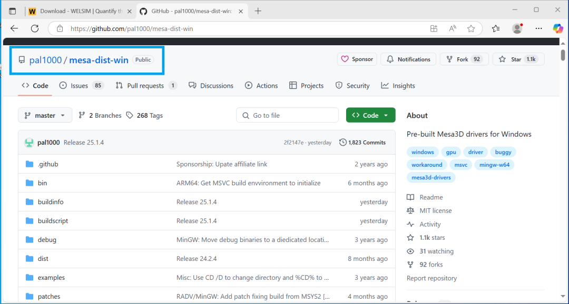The width and height of the screenshot is (569, 304).
Task: Click the Go to file search field
Action: point(287,115)
